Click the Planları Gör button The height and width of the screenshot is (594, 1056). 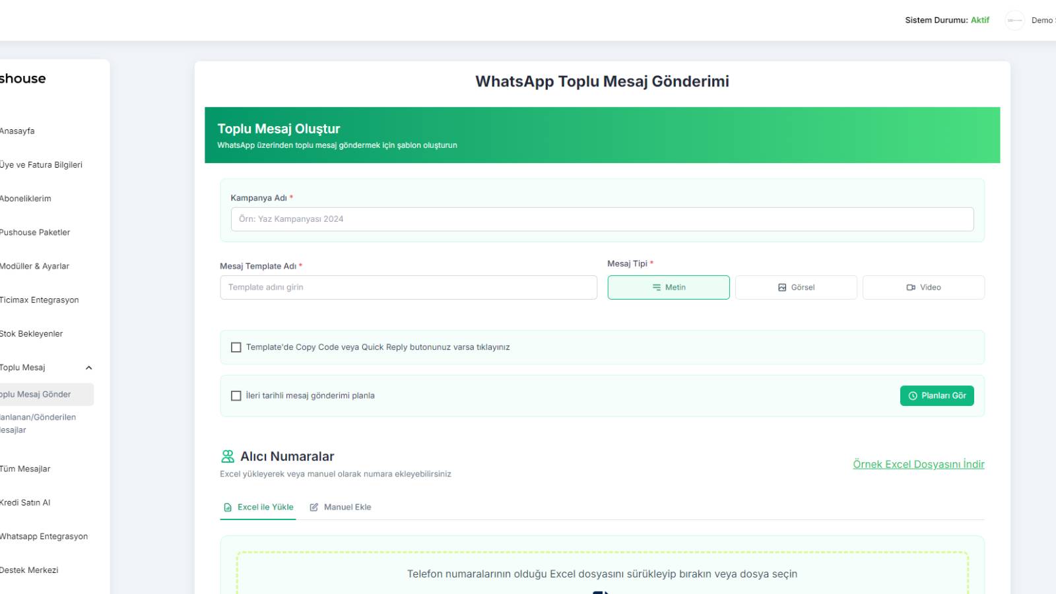pyautogui.click(x=937, y=395)
